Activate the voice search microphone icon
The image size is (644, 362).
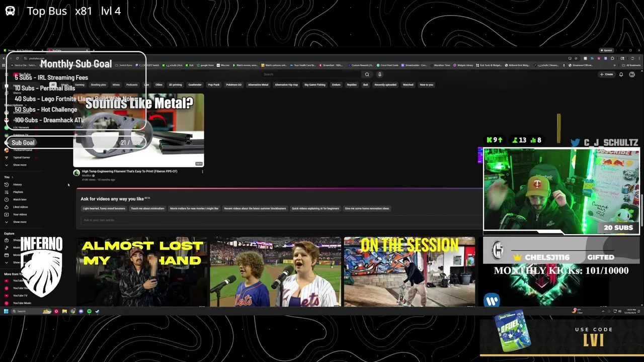(x=379, y=74)
